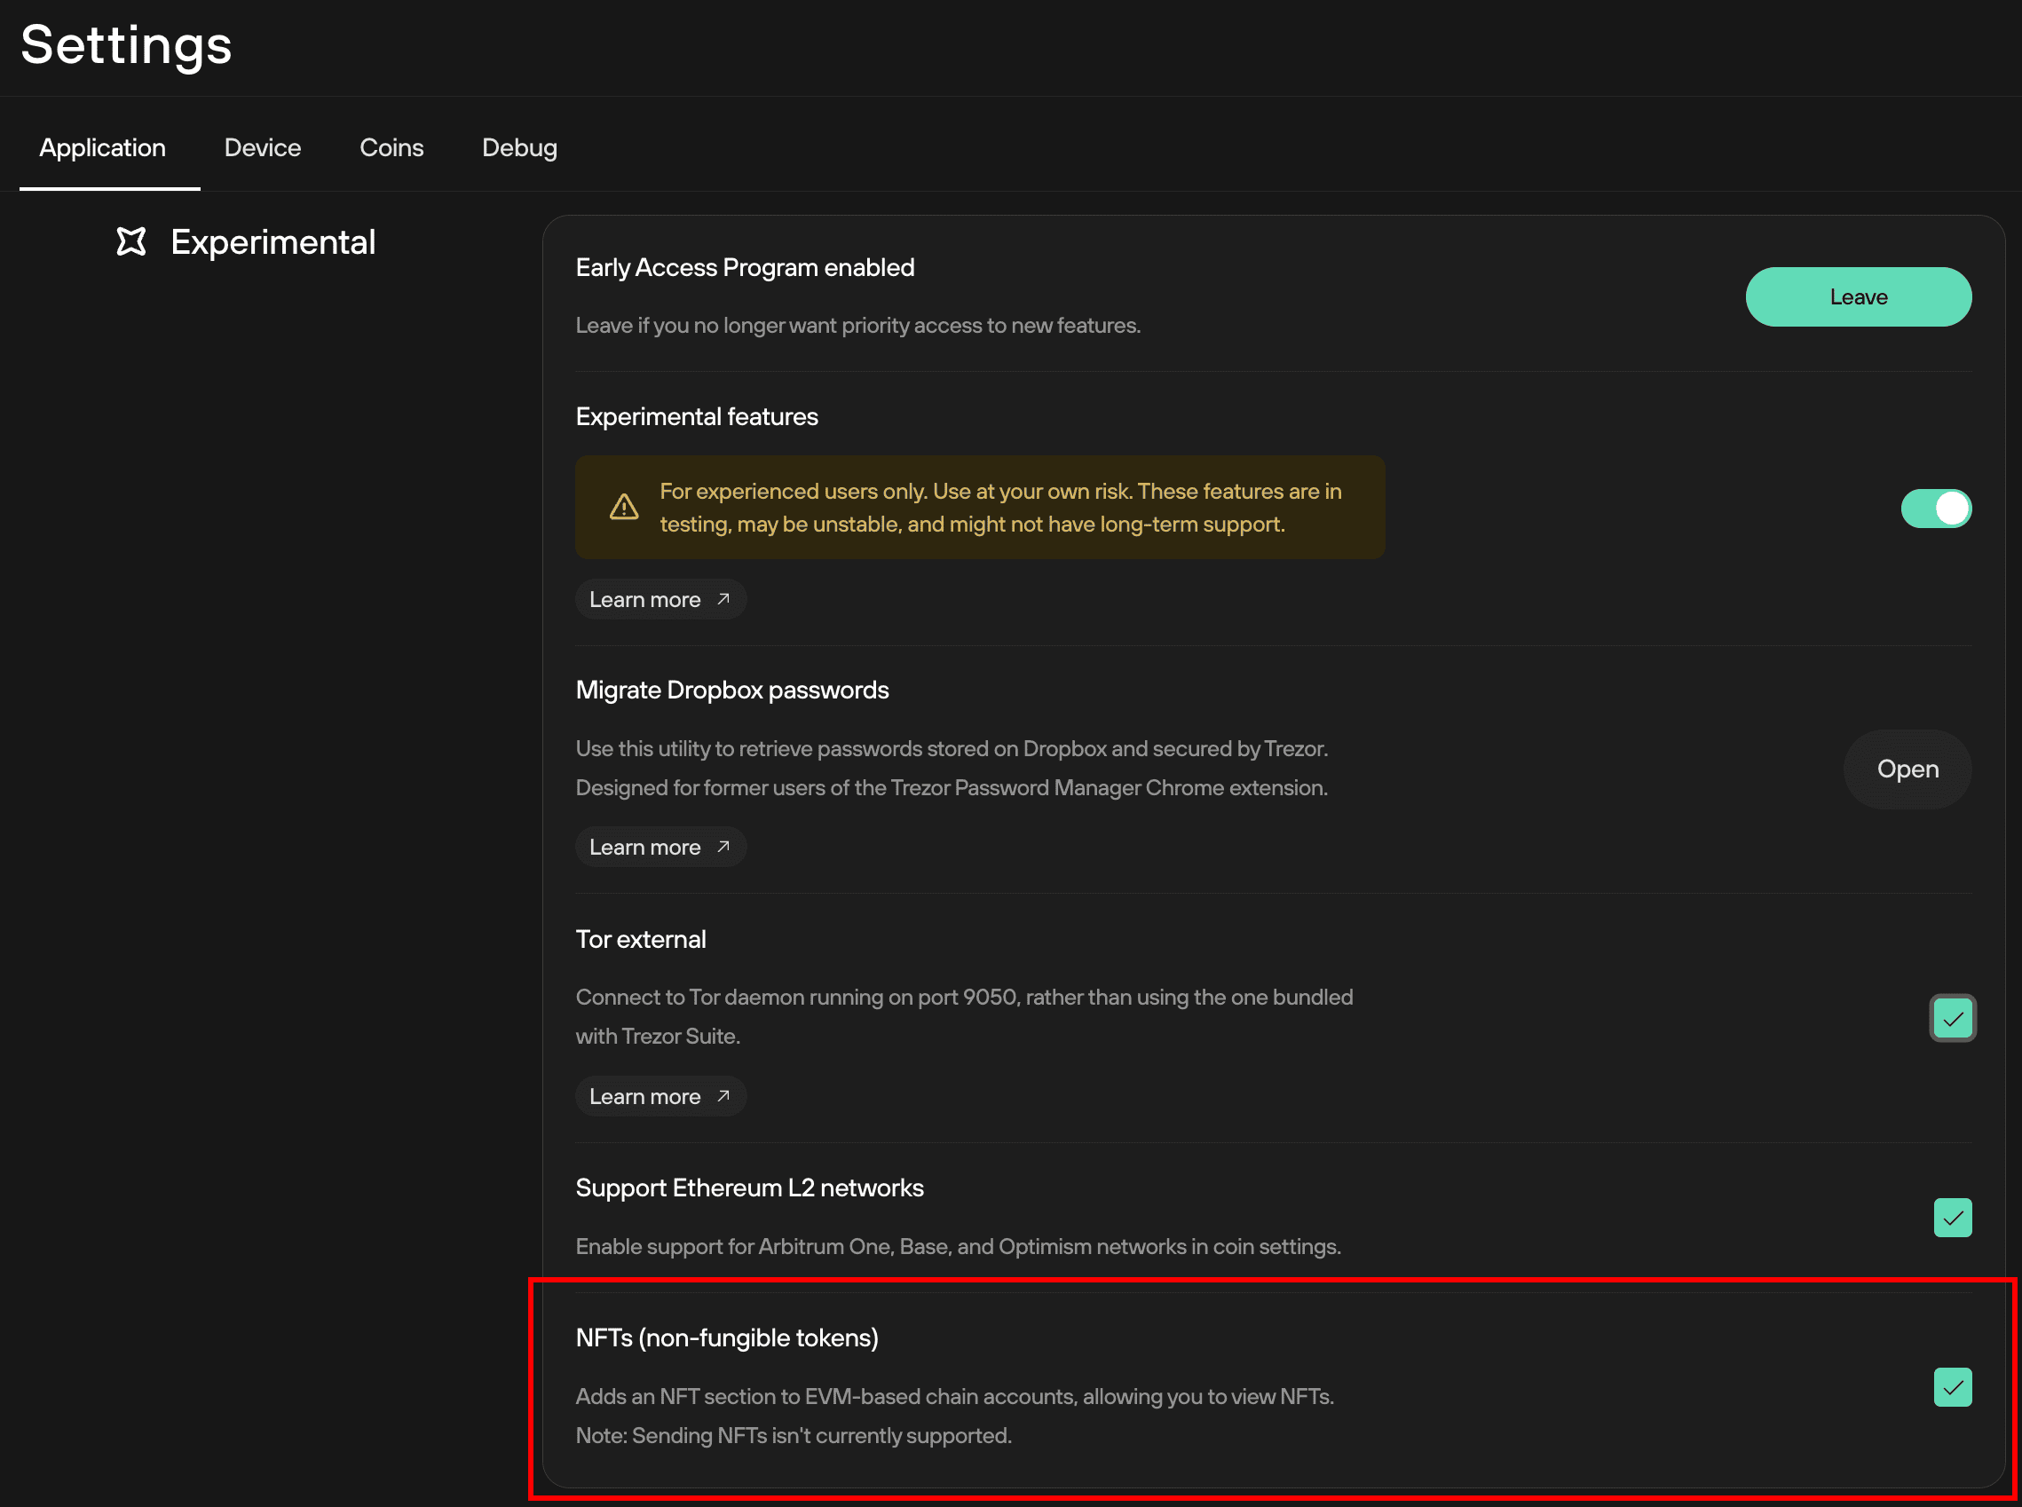
Task: Turn off the Experimental features switch
Action: coord(1936,509)
